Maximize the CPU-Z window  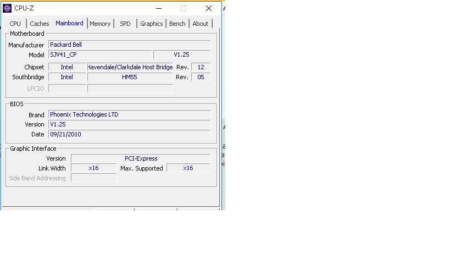184,8
